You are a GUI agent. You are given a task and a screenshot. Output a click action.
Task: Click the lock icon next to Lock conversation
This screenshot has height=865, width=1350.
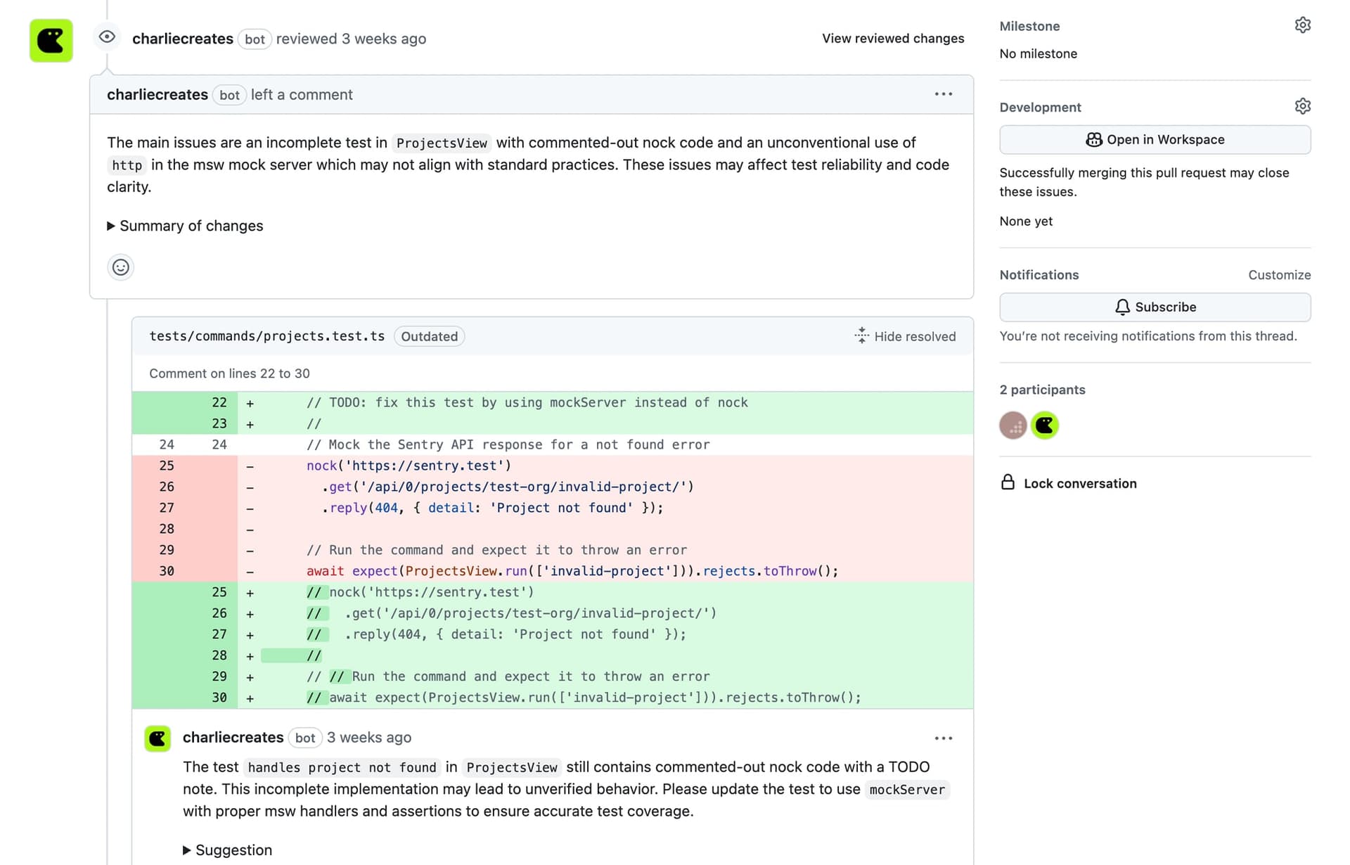[x=1008, y=482]
